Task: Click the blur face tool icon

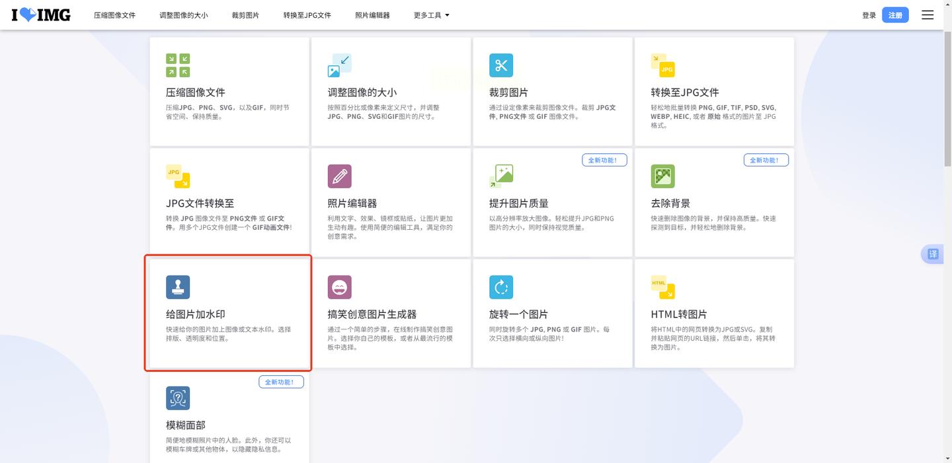Action: click(x=177, y=398)
